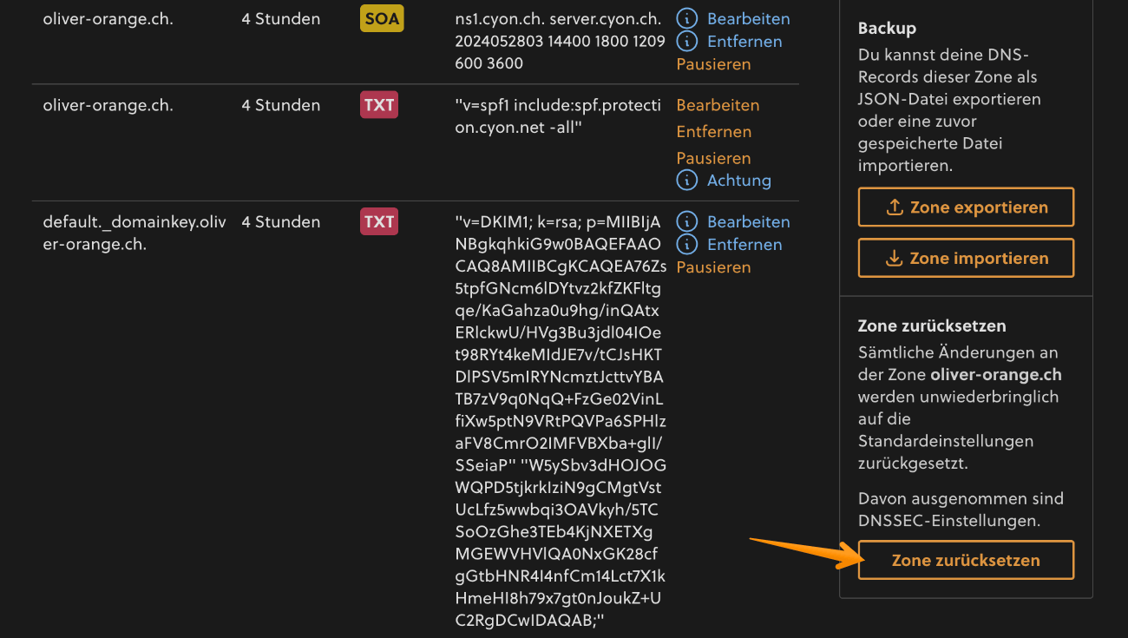Edit the SPF TXT record
The image size is (1128, 638).
(x=718, y=105)
